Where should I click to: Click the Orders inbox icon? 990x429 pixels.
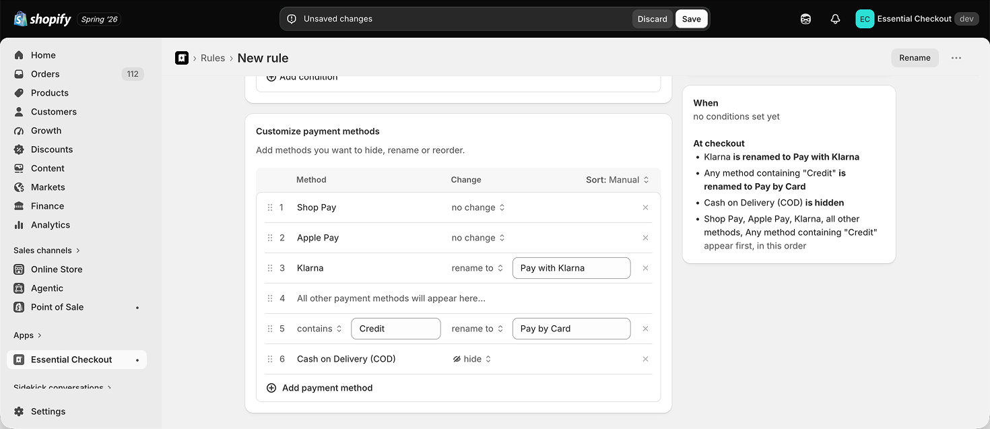19,74
